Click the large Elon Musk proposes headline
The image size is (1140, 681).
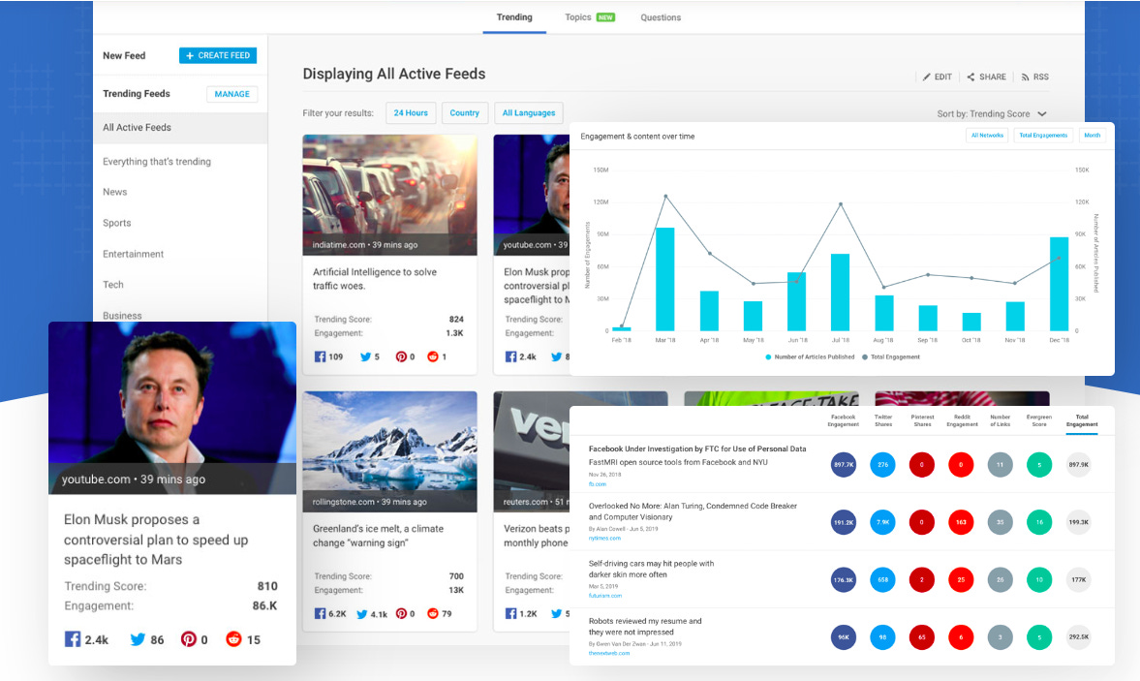(x=156, y=540)
